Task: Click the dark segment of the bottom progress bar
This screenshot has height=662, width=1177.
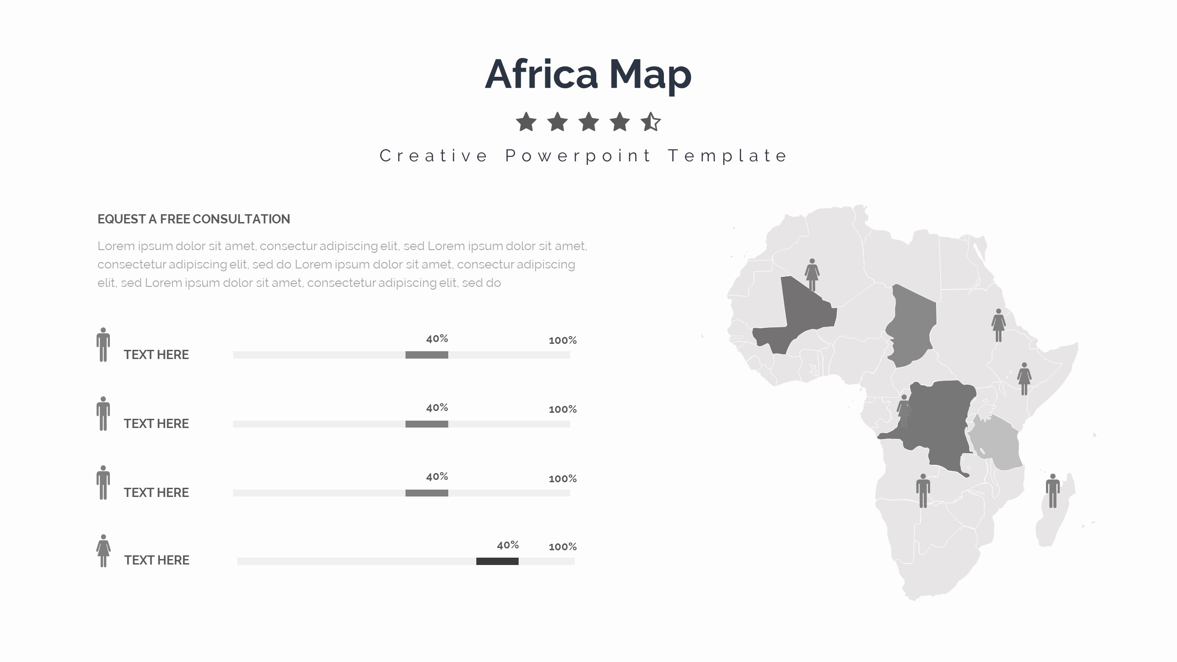Action: click(497, 561)
